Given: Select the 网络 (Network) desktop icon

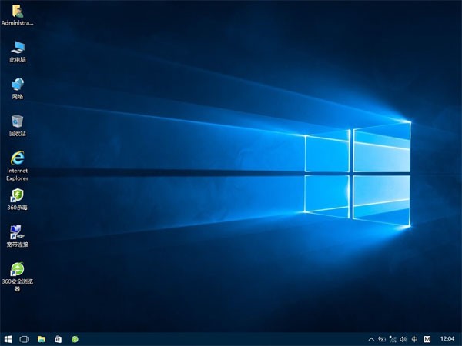Looking at the screenshot, I should coord(18,88).
